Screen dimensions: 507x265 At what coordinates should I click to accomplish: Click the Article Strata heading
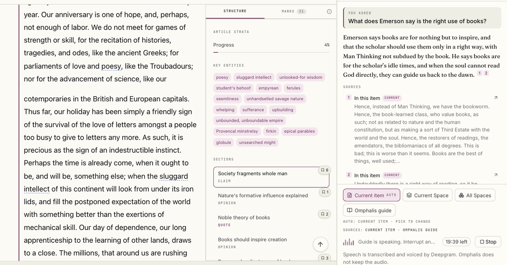coord(231,32)
